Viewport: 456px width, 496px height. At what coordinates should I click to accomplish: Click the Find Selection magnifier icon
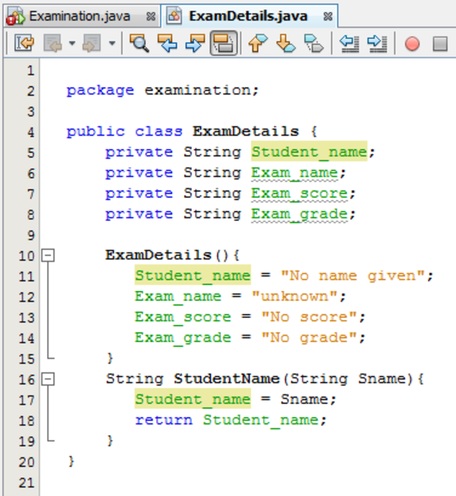point(139,43)
